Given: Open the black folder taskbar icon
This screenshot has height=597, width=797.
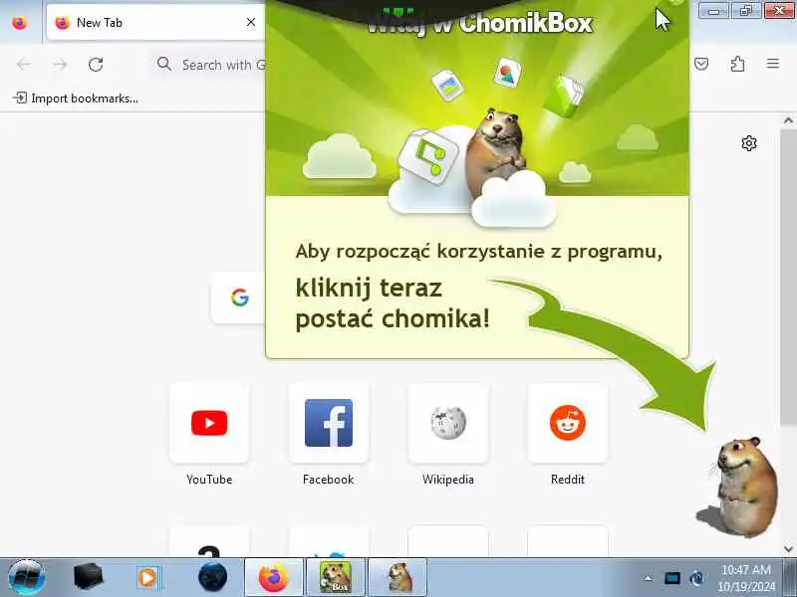Looking at the screenshot, I should tap(88, 577).
